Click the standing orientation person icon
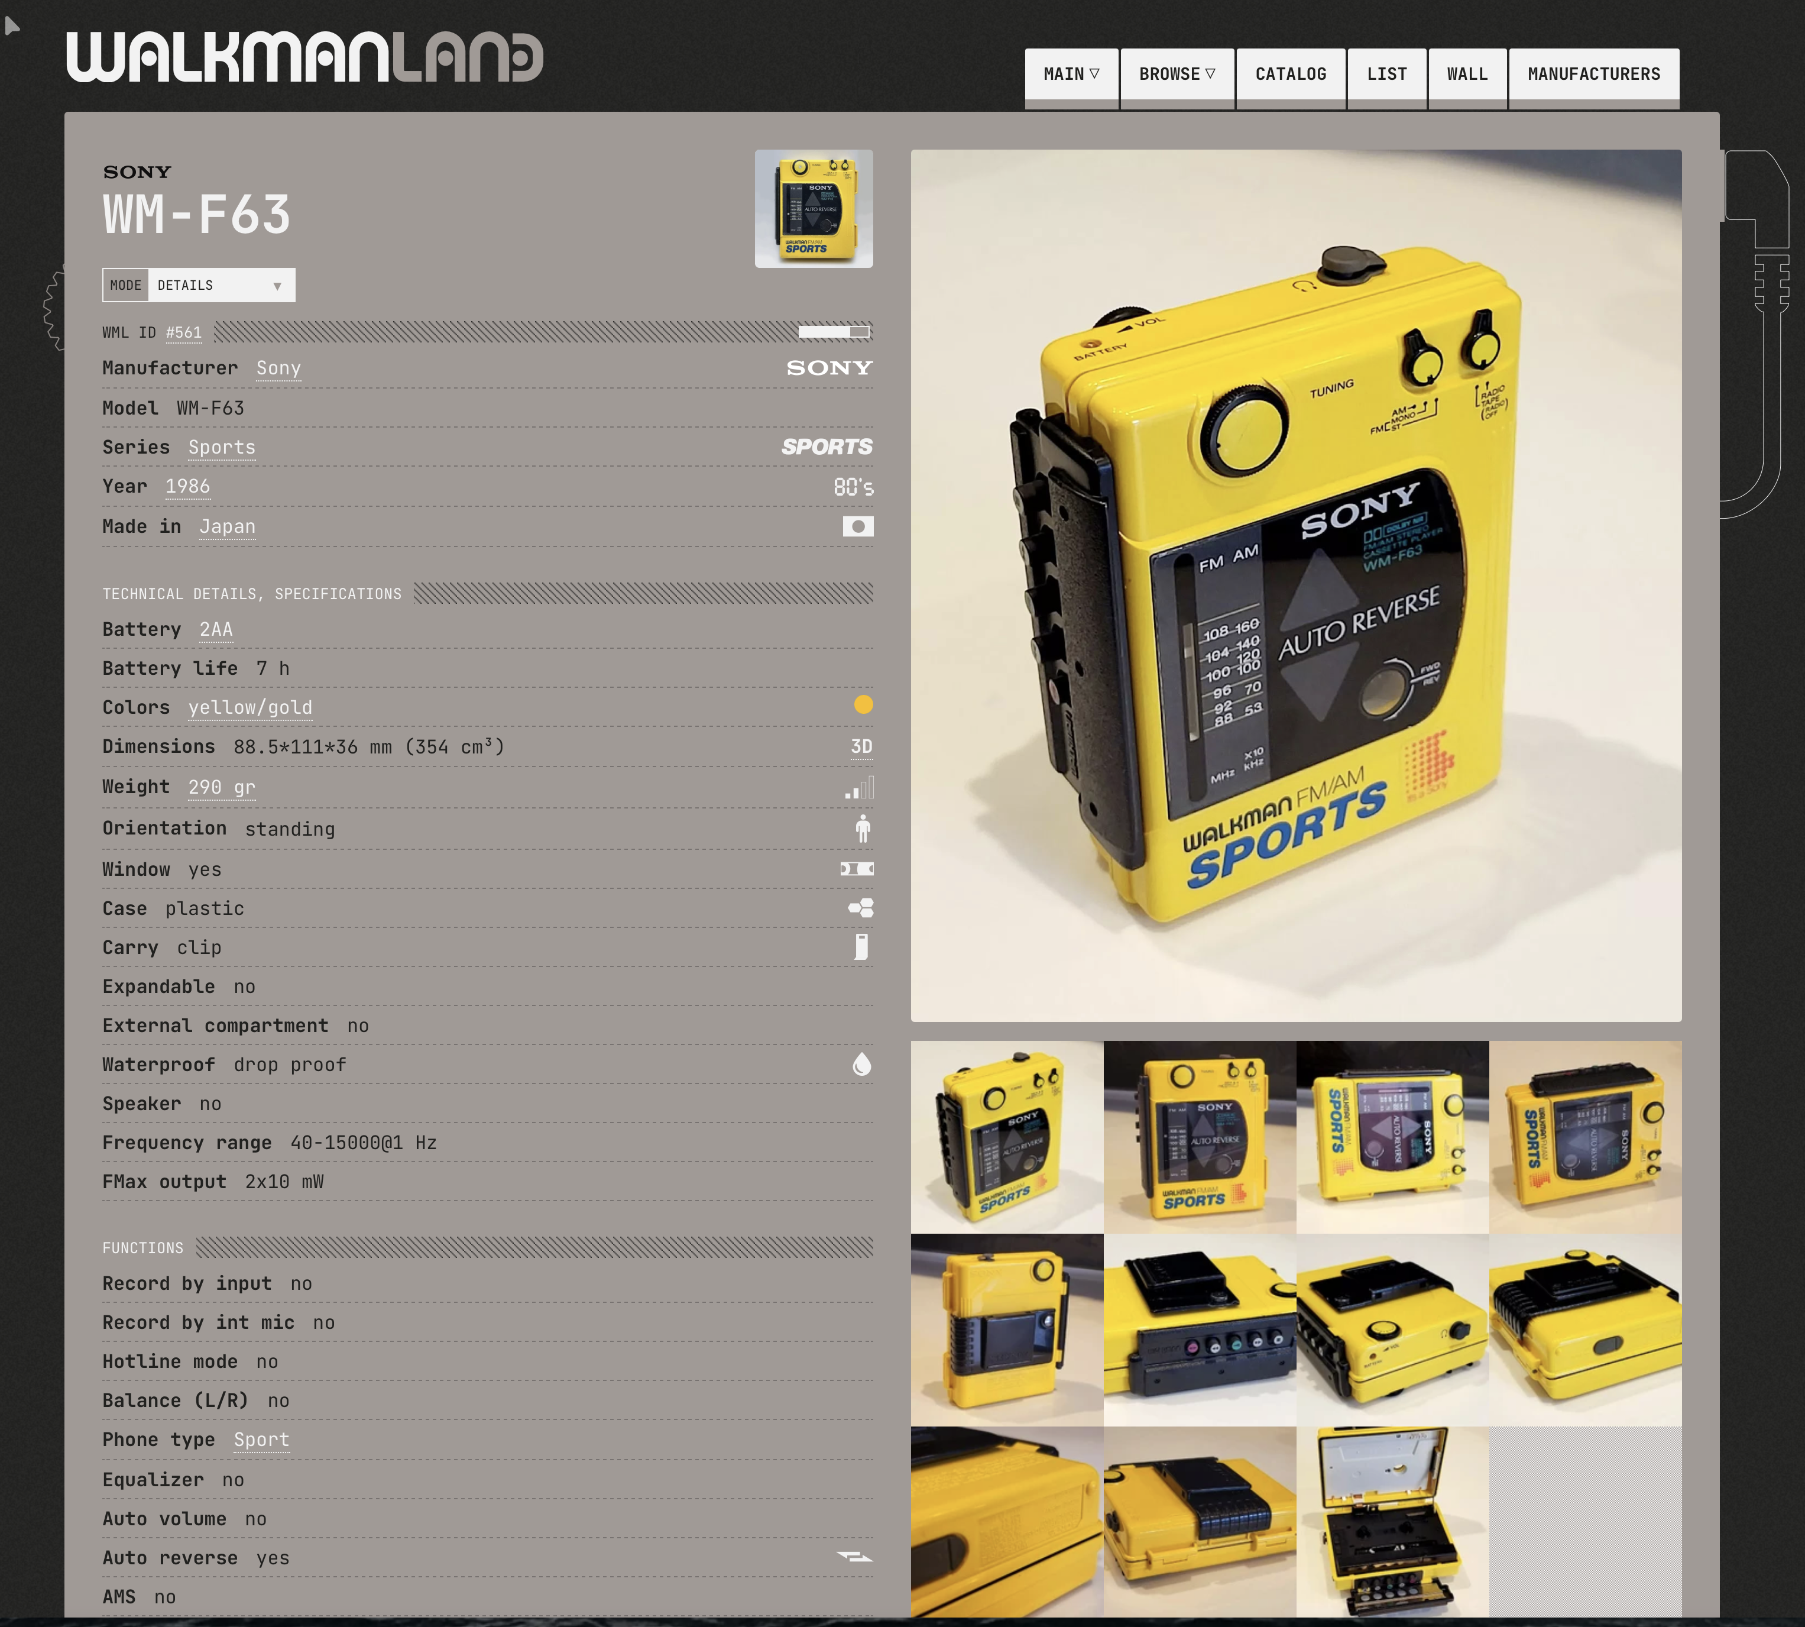1805x1627 pixels. coord(862,829)
